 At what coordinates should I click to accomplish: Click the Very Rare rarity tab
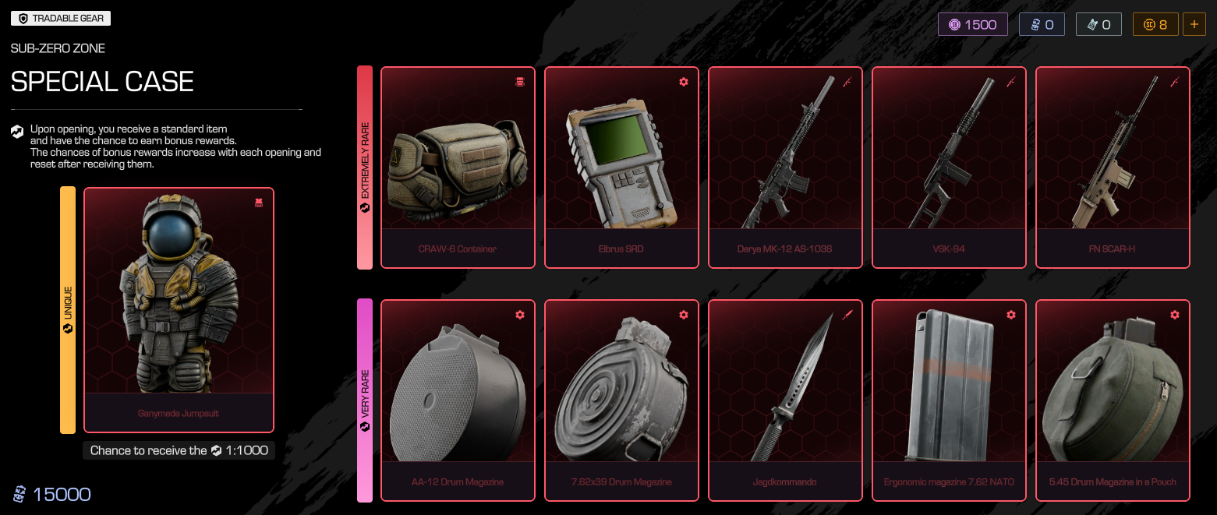tap(365, 400)
